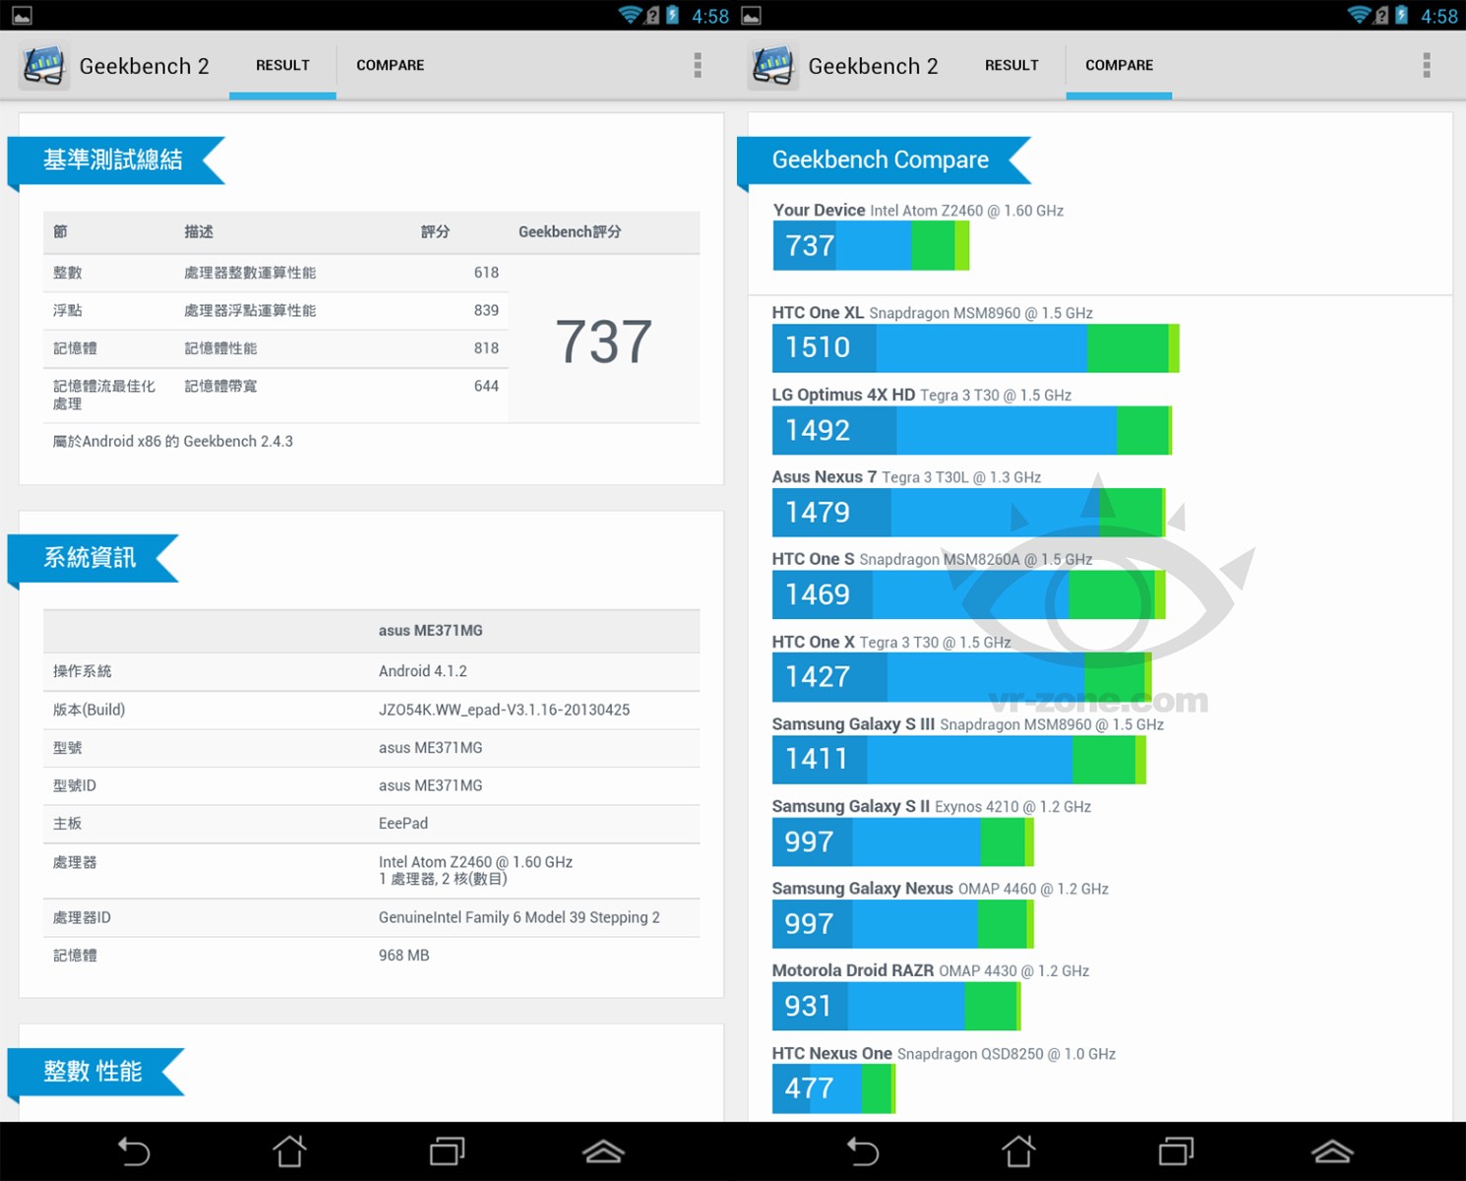Tap the Geekbench 2 app icon on the left screen
The width and height of the screenshot is (1466, 1181).
[43, 66]
